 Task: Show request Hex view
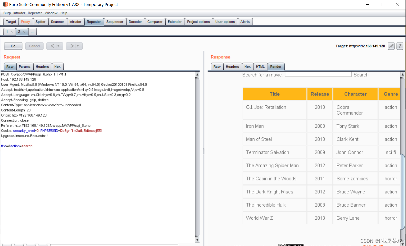[x=57, y=67]
